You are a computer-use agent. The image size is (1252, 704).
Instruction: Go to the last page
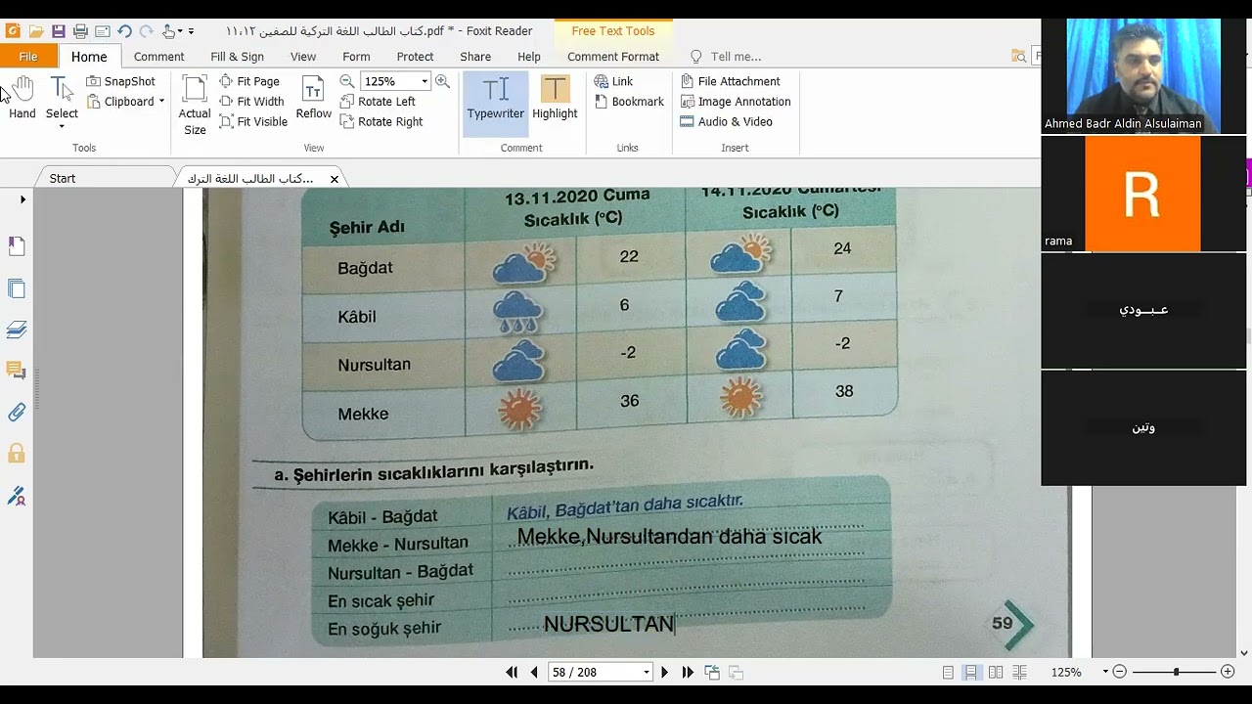pos(688,672)
